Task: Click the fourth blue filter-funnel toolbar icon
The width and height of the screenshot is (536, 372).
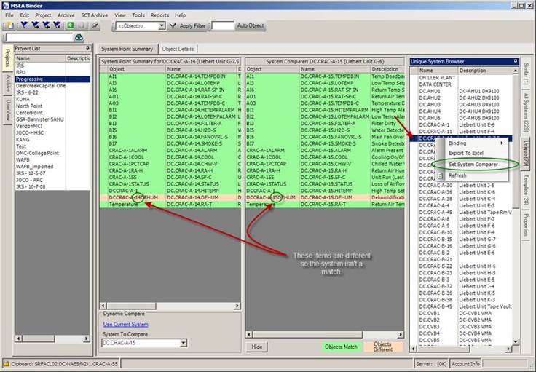Action: click(x=57, y=25)
